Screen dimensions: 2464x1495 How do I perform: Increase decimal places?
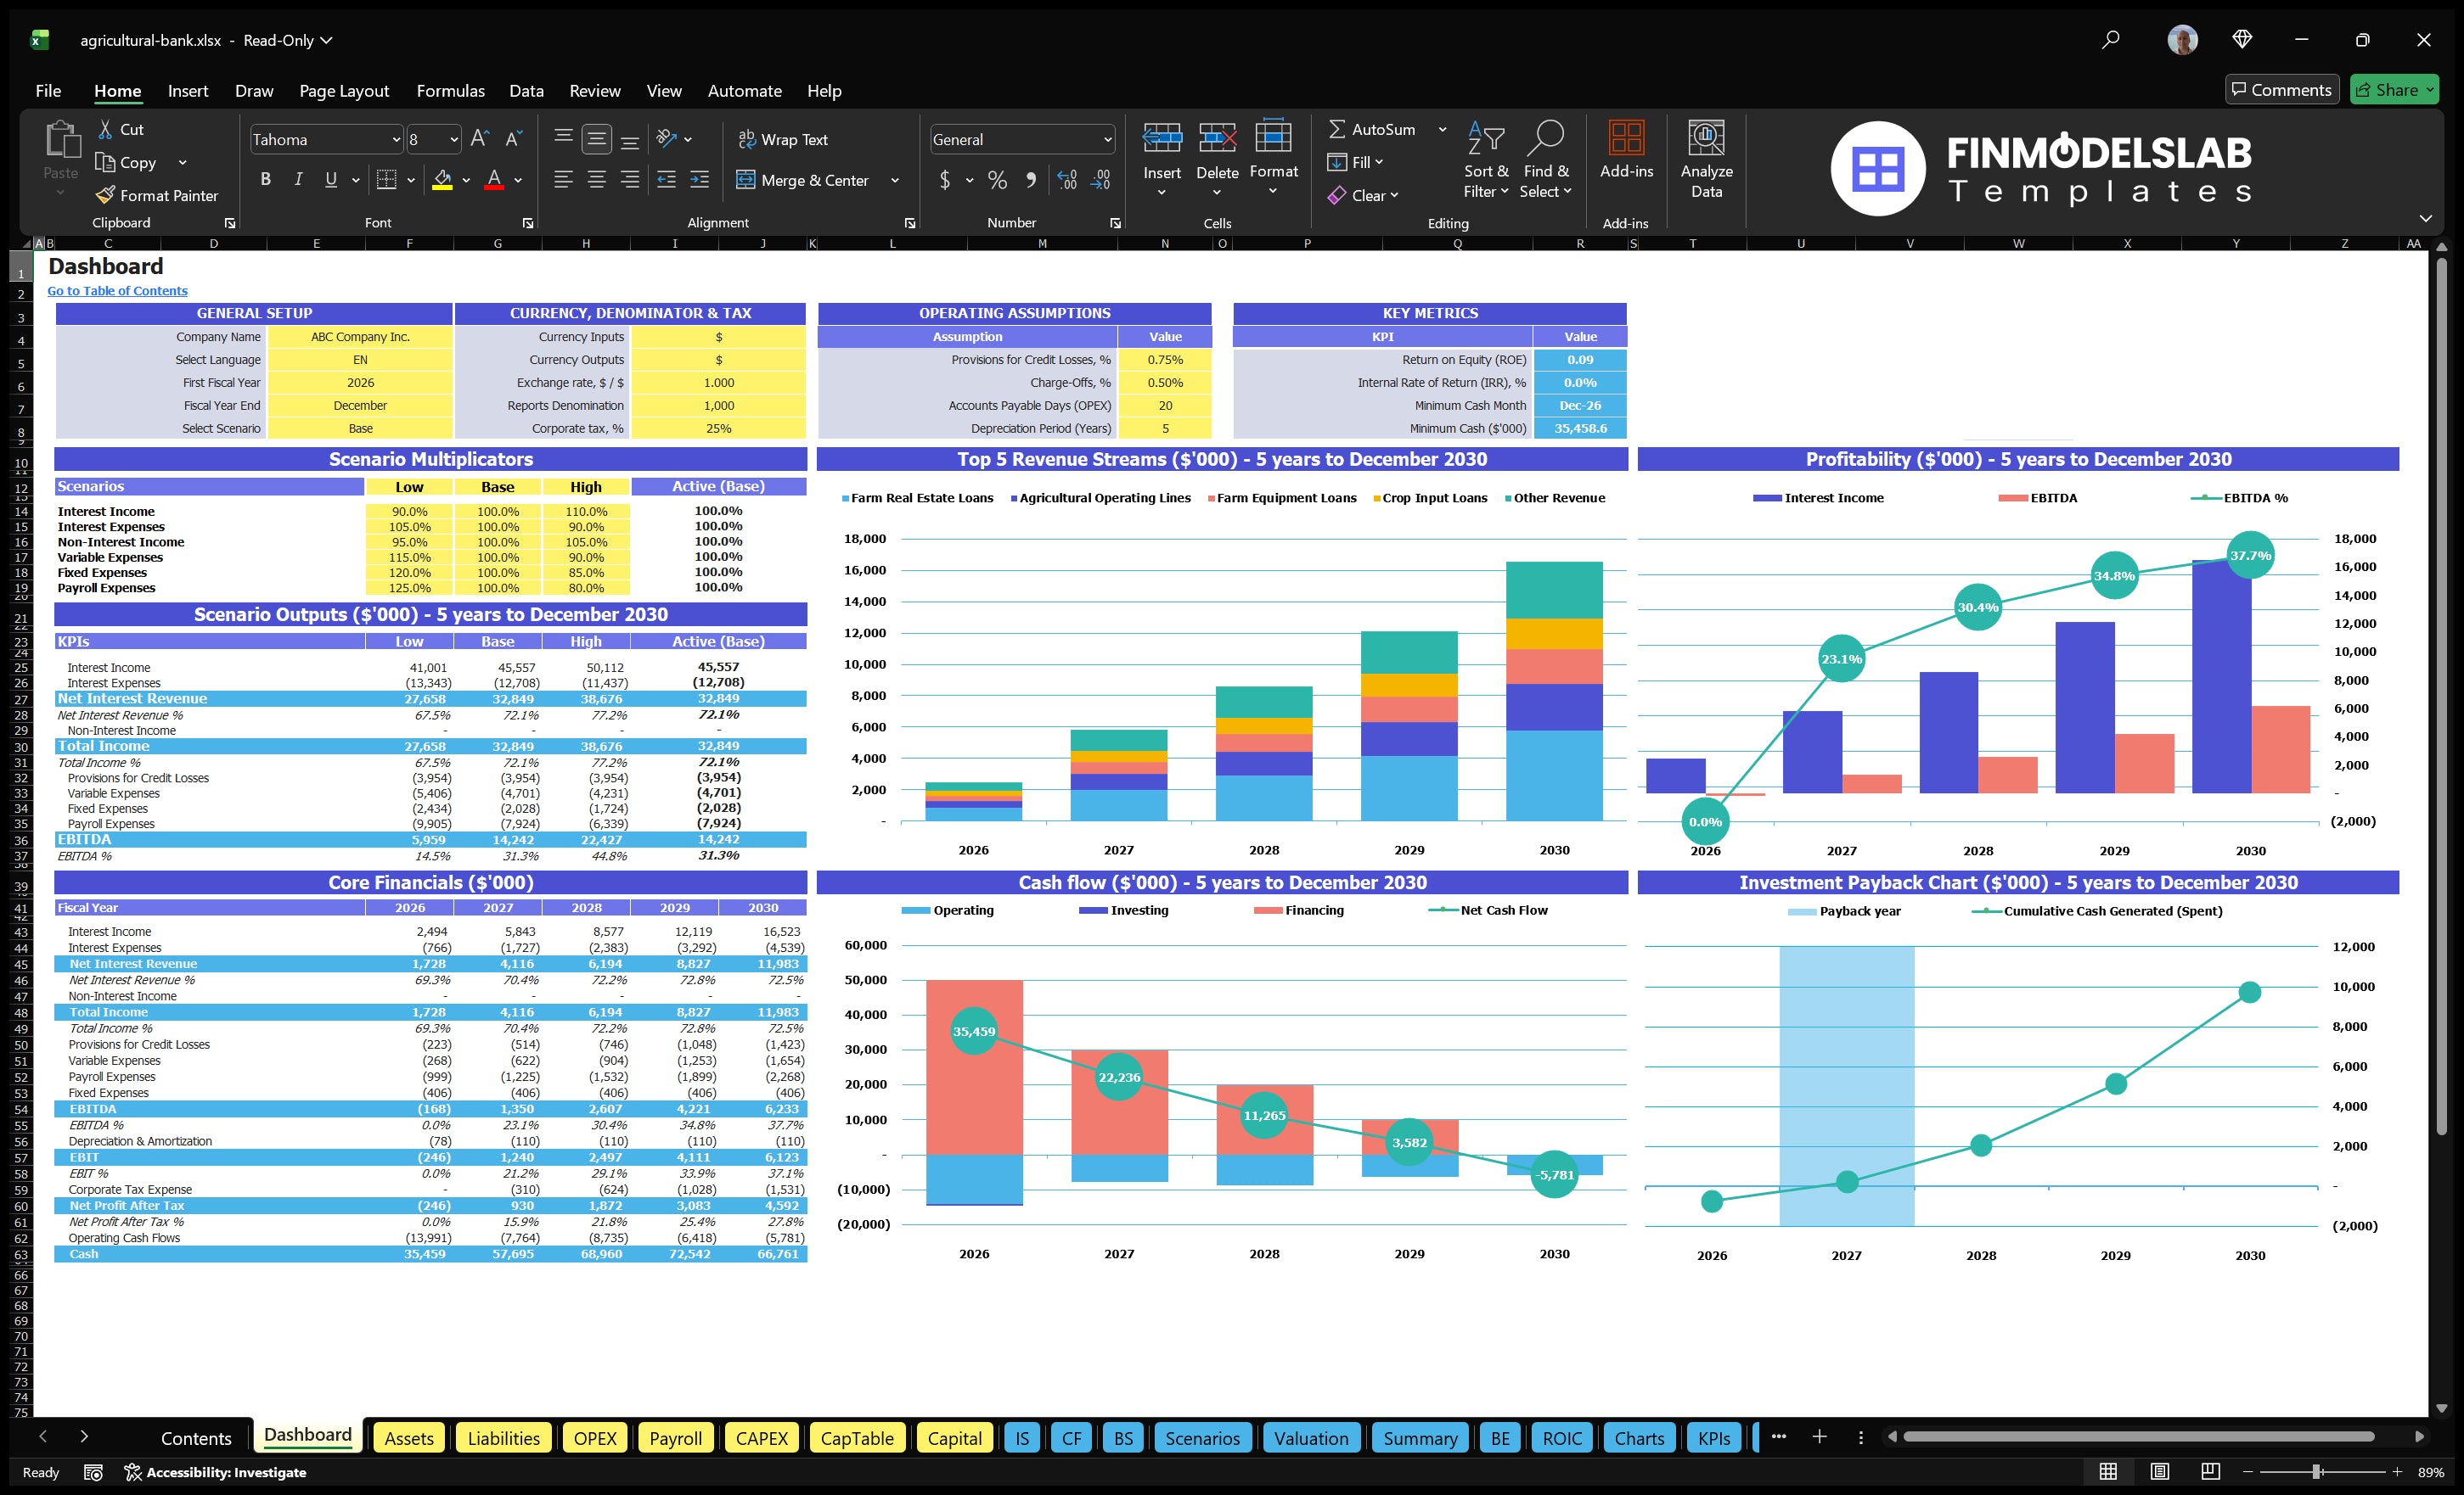tap(1066, 181)
